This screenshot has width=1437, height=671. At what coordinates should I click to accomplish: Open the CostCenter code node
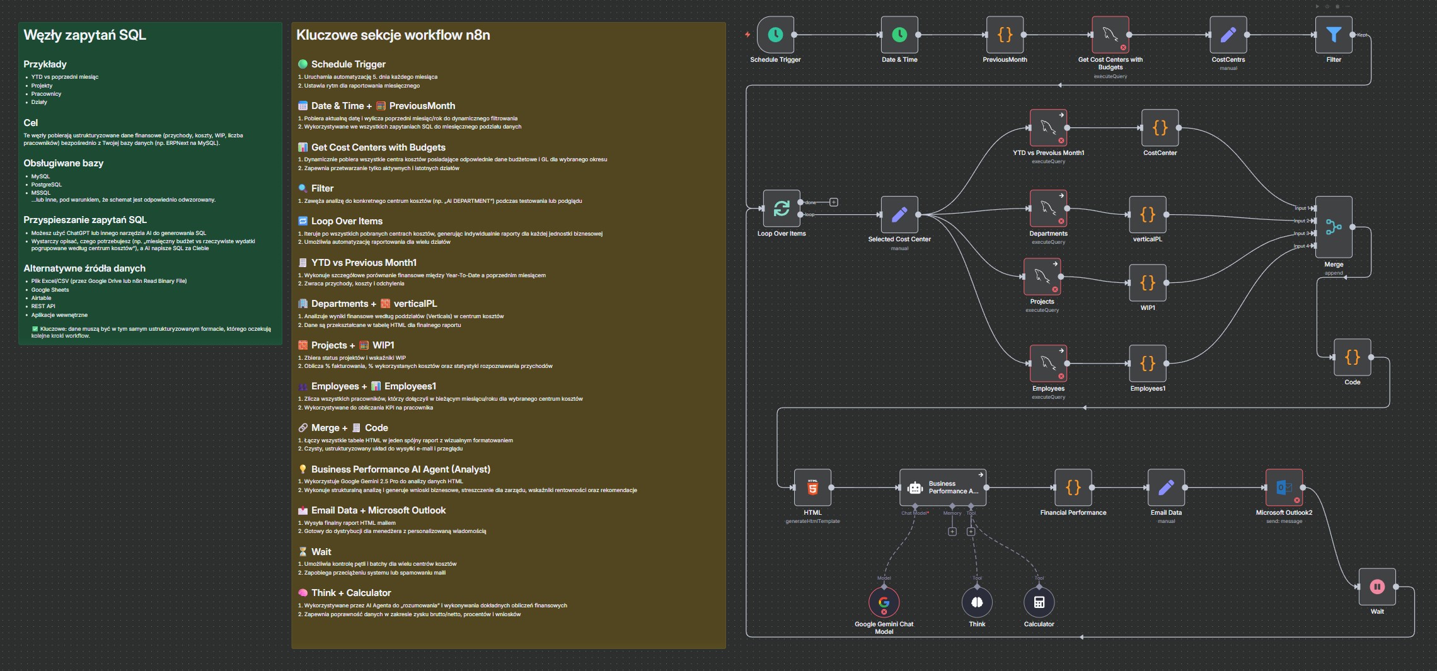(x=1160, y=128)
